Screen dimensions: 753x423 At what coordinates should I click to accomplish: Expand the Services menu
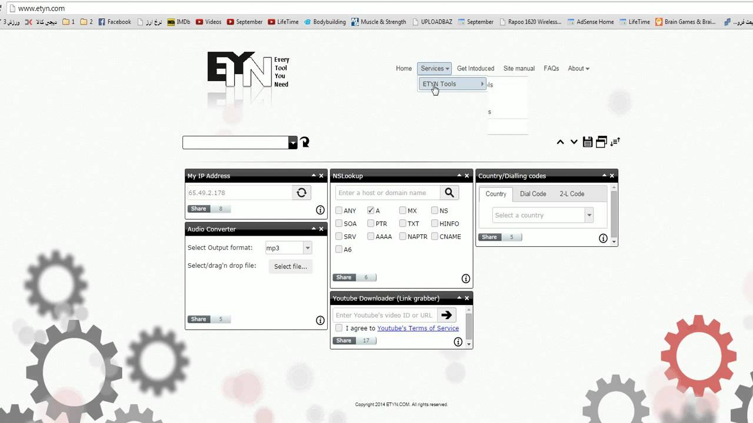pyautogui.click(x=435, y=69)
